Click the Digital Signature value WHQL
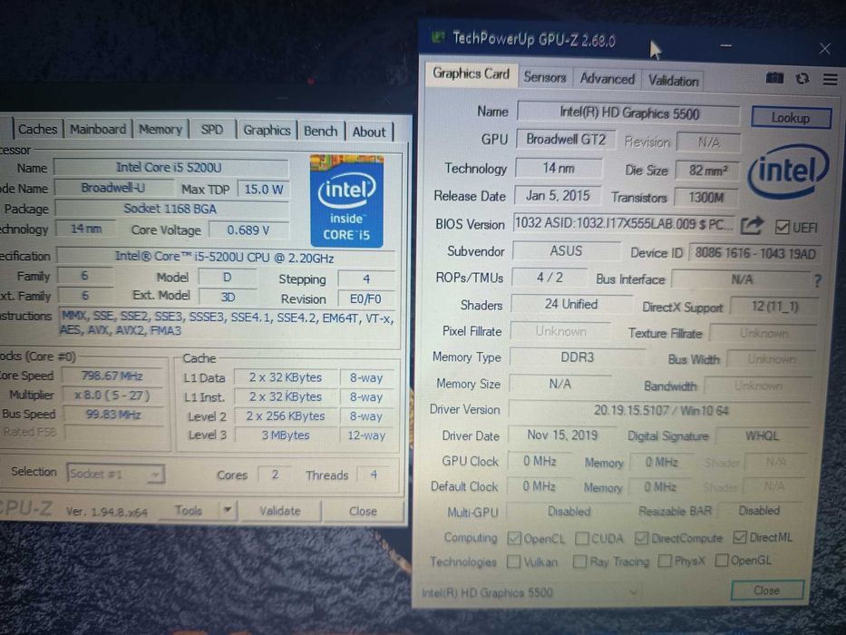This screenshot has height=635, width=846. pyautogui.click(x=762, y=435)
